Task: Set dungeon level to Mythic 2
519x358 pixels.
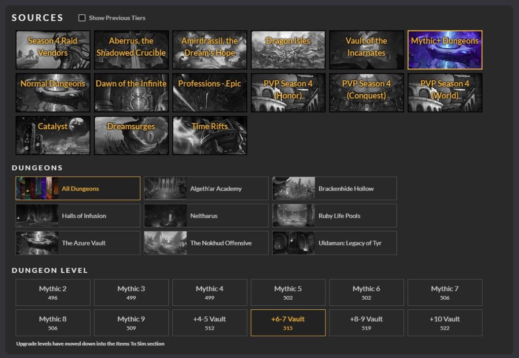Action: (x=53, y=293)
